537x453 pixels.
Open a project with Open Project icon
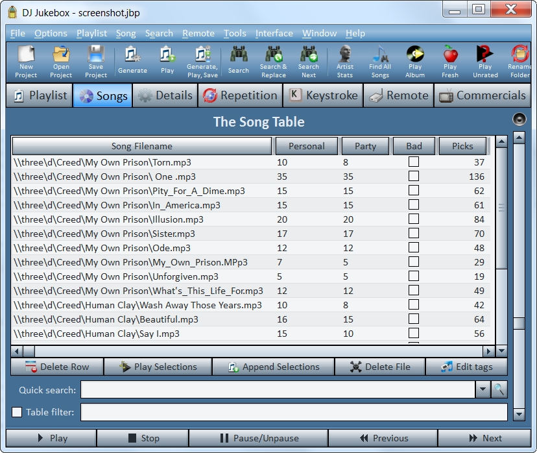pyautogui.click(x=61, y=62)
